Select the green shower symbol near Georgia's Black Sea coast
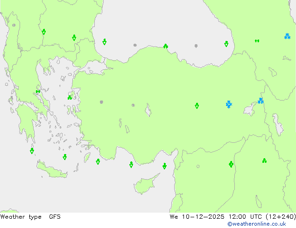Screen dimensions: 296x228 tap(226, 44)
